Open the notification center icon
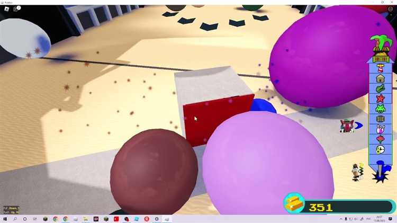Image resolution: width=397 pixels, height=223 pixels. [x=390, y=219]
